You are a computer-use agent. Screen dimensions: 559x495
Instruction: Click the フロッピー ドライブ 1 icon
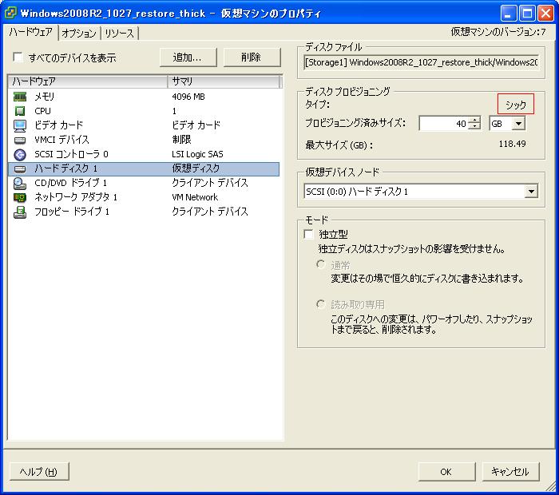tap(20, 212)
